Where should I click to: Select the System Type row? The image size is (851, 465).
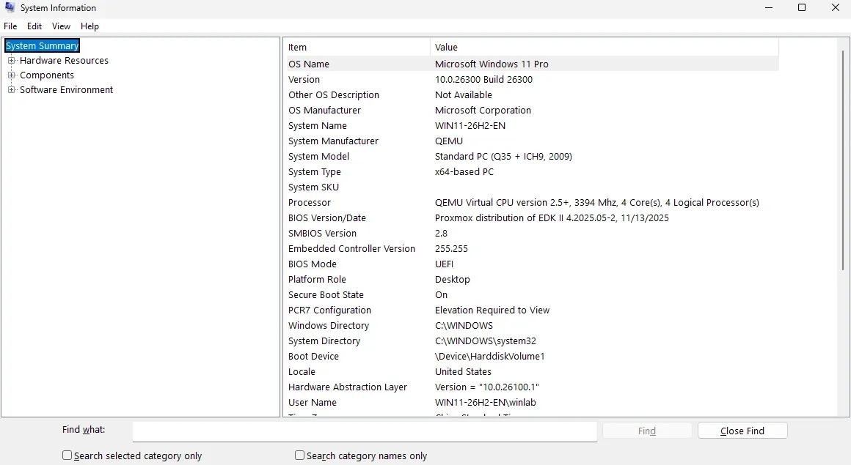(533, 172)
